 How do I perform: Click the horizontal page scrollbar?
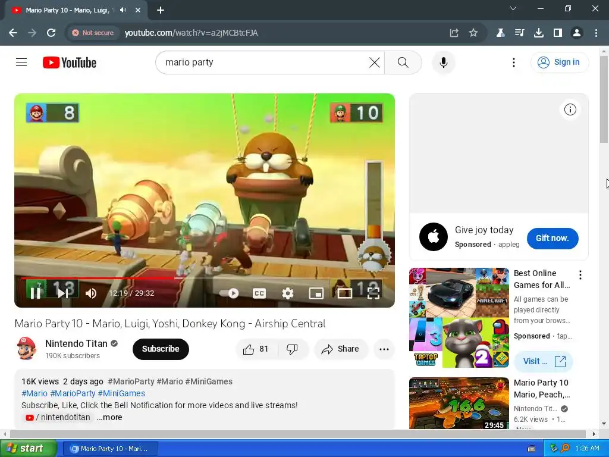pos(299,434)
